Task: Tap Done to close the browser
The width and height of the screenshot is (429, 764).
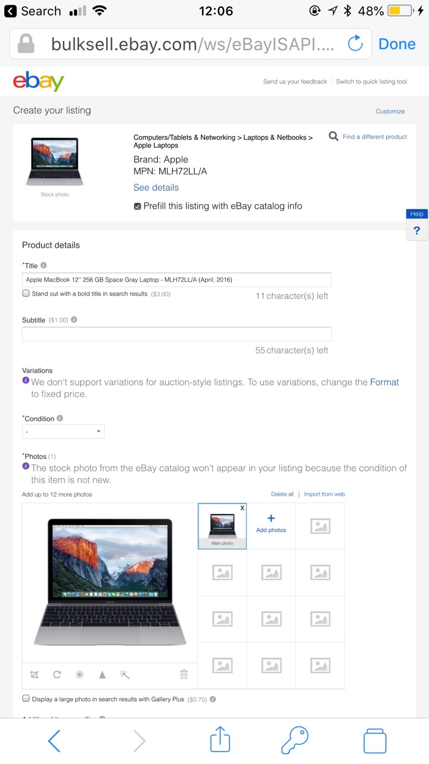Action: coord(397,44)
